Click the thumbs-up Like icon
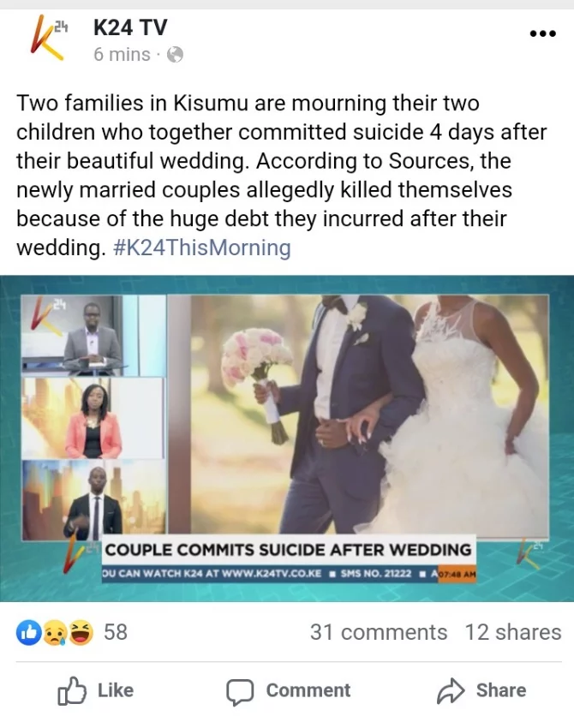The width and height of the screenshot is (574, 716). pyautogui.click(x=72, y=690)
